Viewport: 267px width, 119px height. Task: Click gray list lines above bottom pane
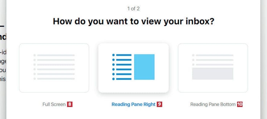point(214,60)
